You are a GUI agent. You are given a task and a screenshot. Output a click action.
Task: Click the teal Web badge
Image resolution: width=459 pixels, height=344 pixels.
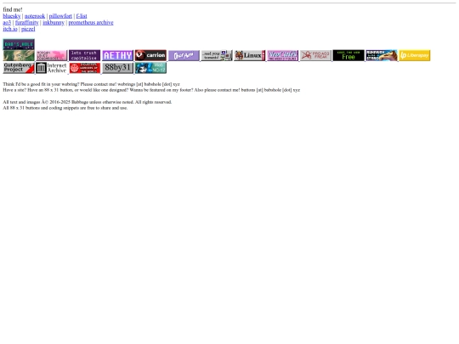[150, 68]
